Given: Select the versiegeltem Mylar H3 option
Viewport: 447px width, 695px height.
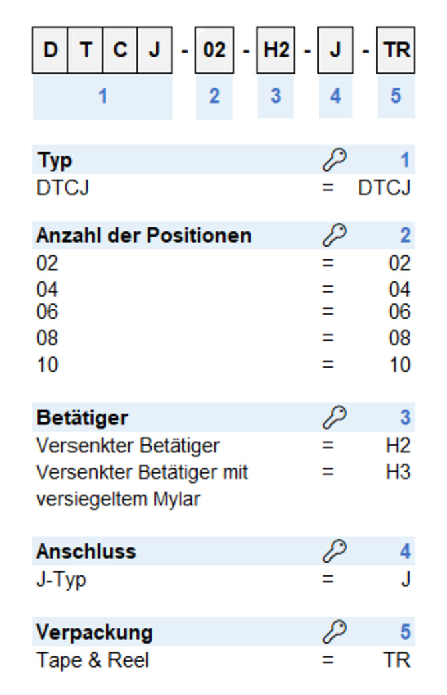Looking at the screenshot, I should coord(223,485).
